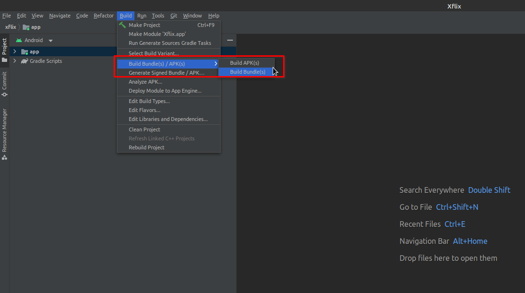Choose Edit Build Types...
This screenshot has width=525, height=293.
pyautogui.click(x=169, y=101)
